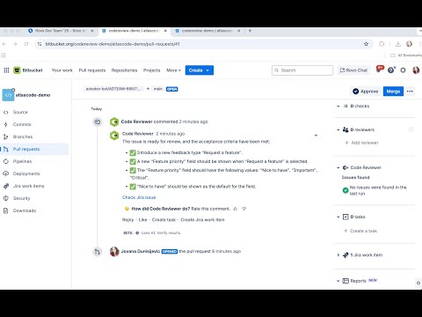The height and width of the screenshot is (317, 422).
Task: Click Like under the comment
Action: [142, 219]
